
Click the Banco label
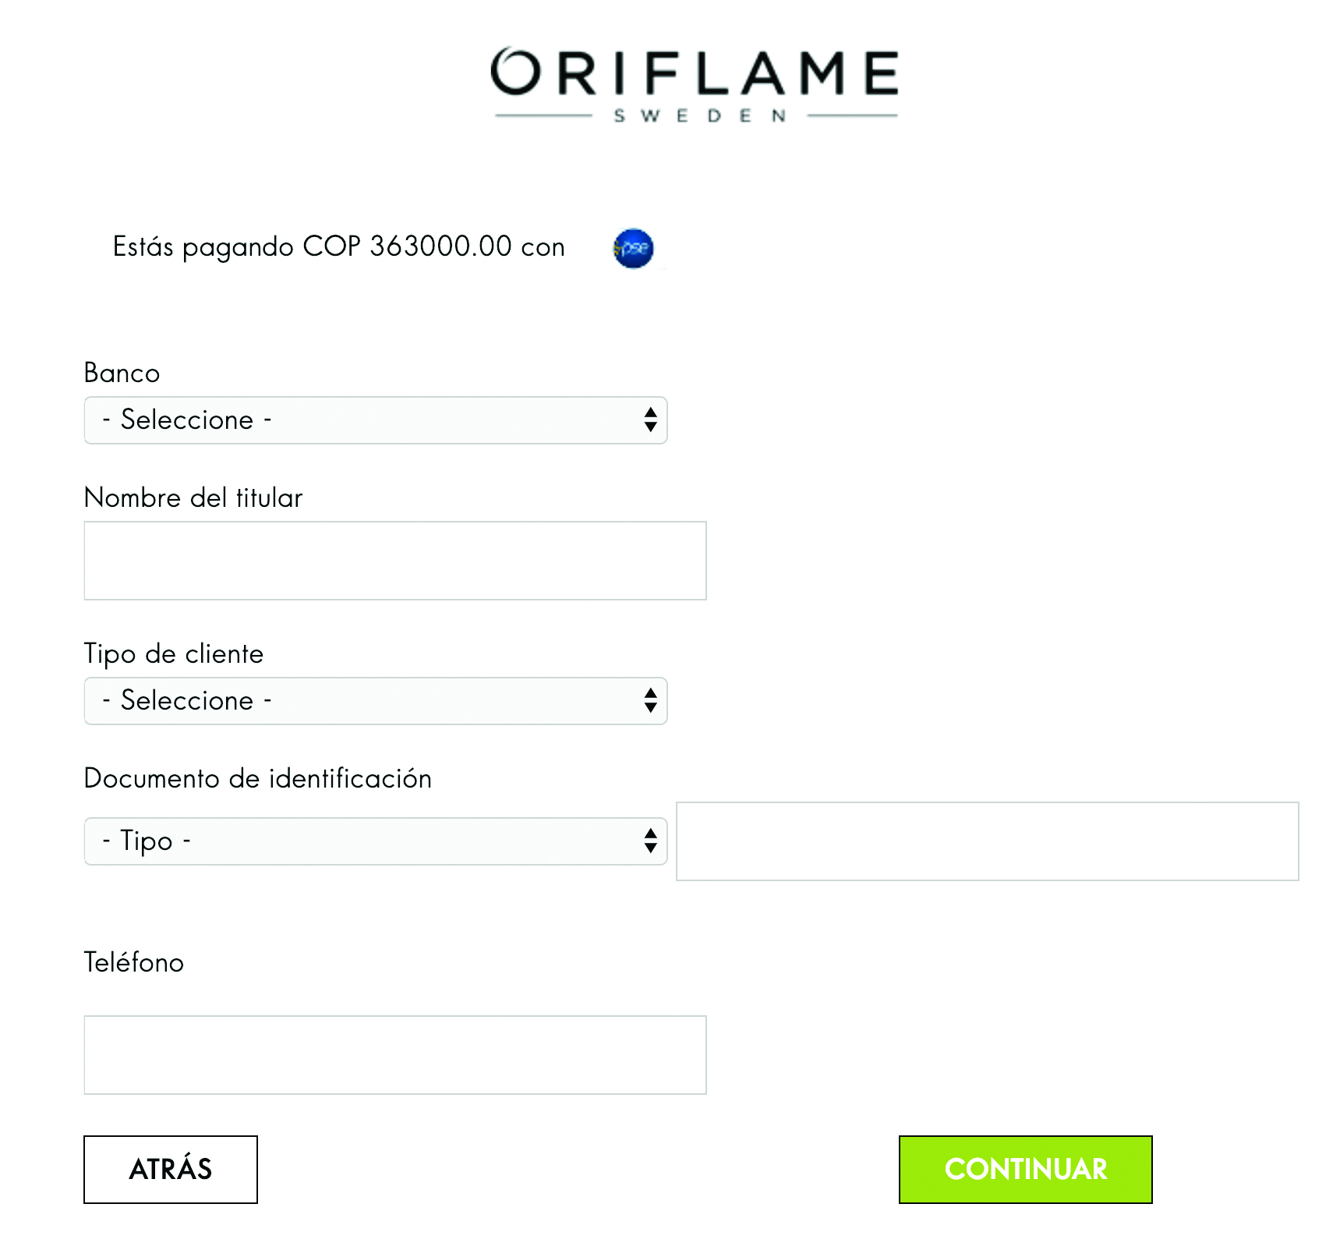[x=122, y=373]
